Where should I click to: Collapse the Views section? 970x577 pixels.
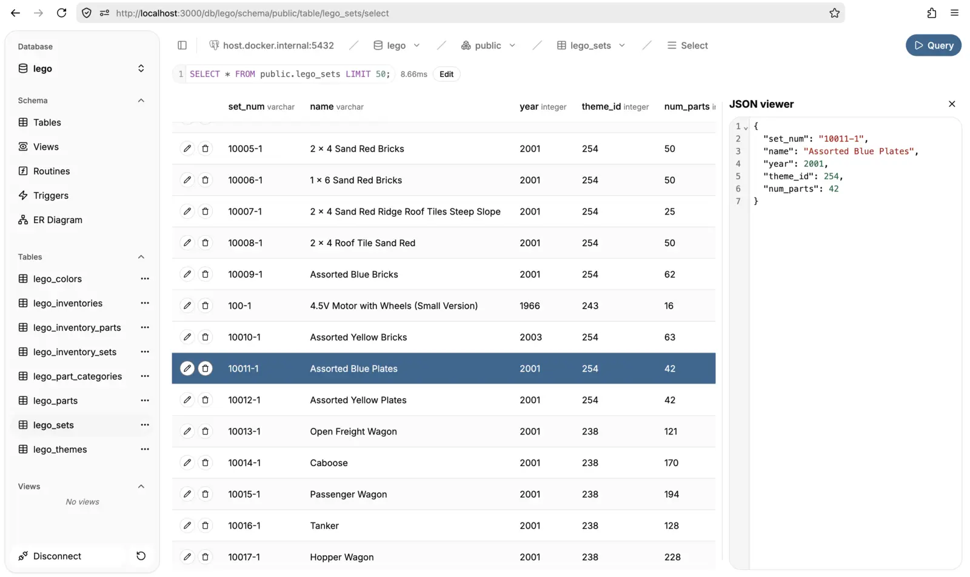(x=141, y=487)
